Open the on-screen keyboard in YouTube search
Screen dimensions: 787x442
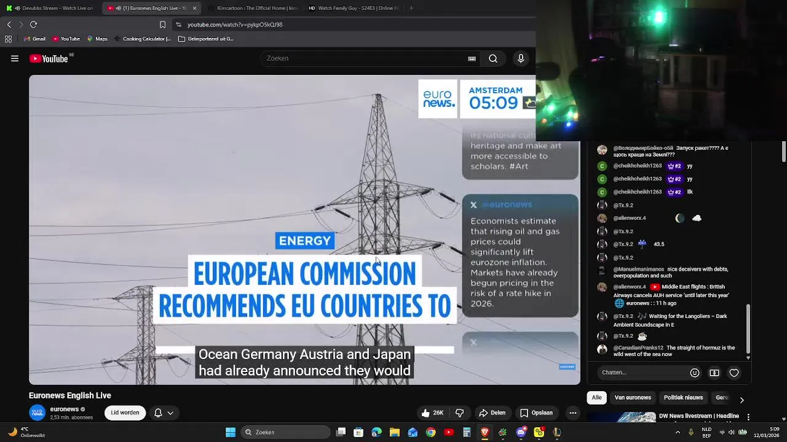[472, 59]
